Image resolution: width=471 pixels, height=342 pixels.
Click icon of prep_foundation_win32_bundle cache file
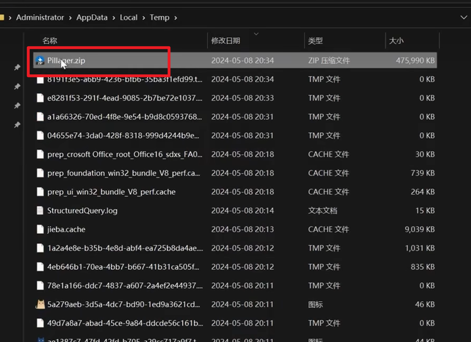[x=40, y=173]
